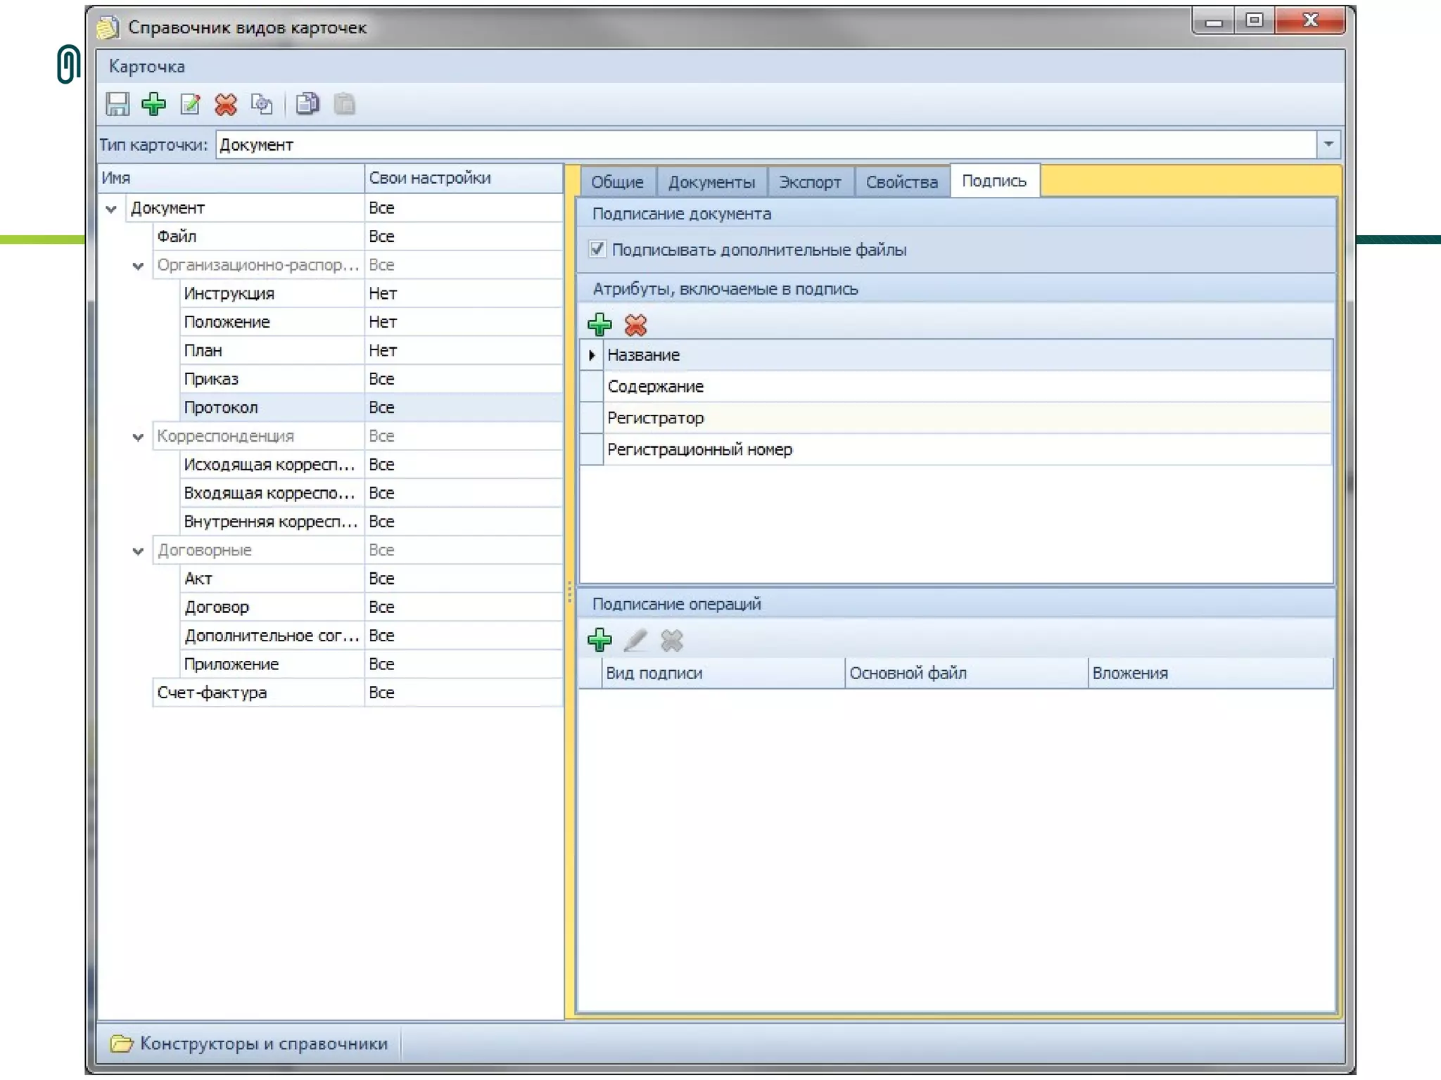
Task: Add signing operation with green plus icon
Action: point(599,640)
